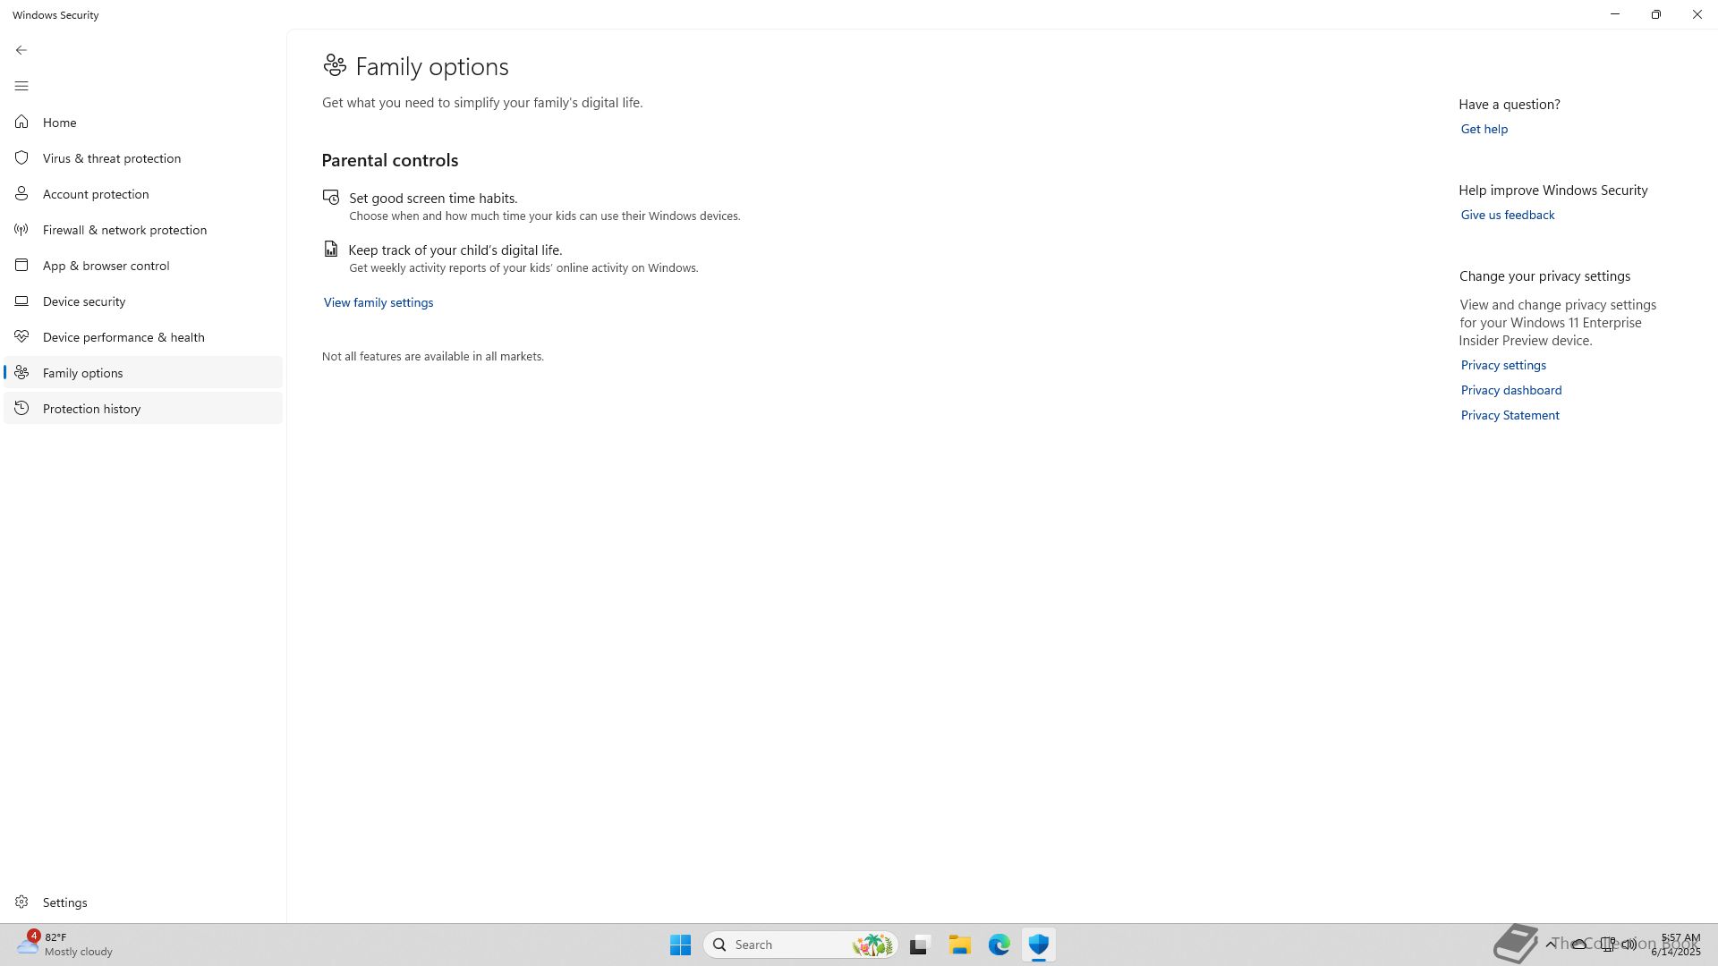This screenshot has width=1718, height=966.
Task: Open the Privacy dashboard link
Action: [x=1510, y=391]
